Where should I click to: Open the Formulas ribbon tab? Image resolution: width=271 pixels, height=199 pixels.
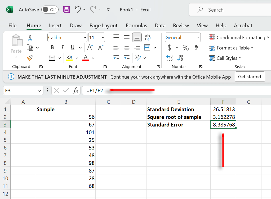point(136,25)
